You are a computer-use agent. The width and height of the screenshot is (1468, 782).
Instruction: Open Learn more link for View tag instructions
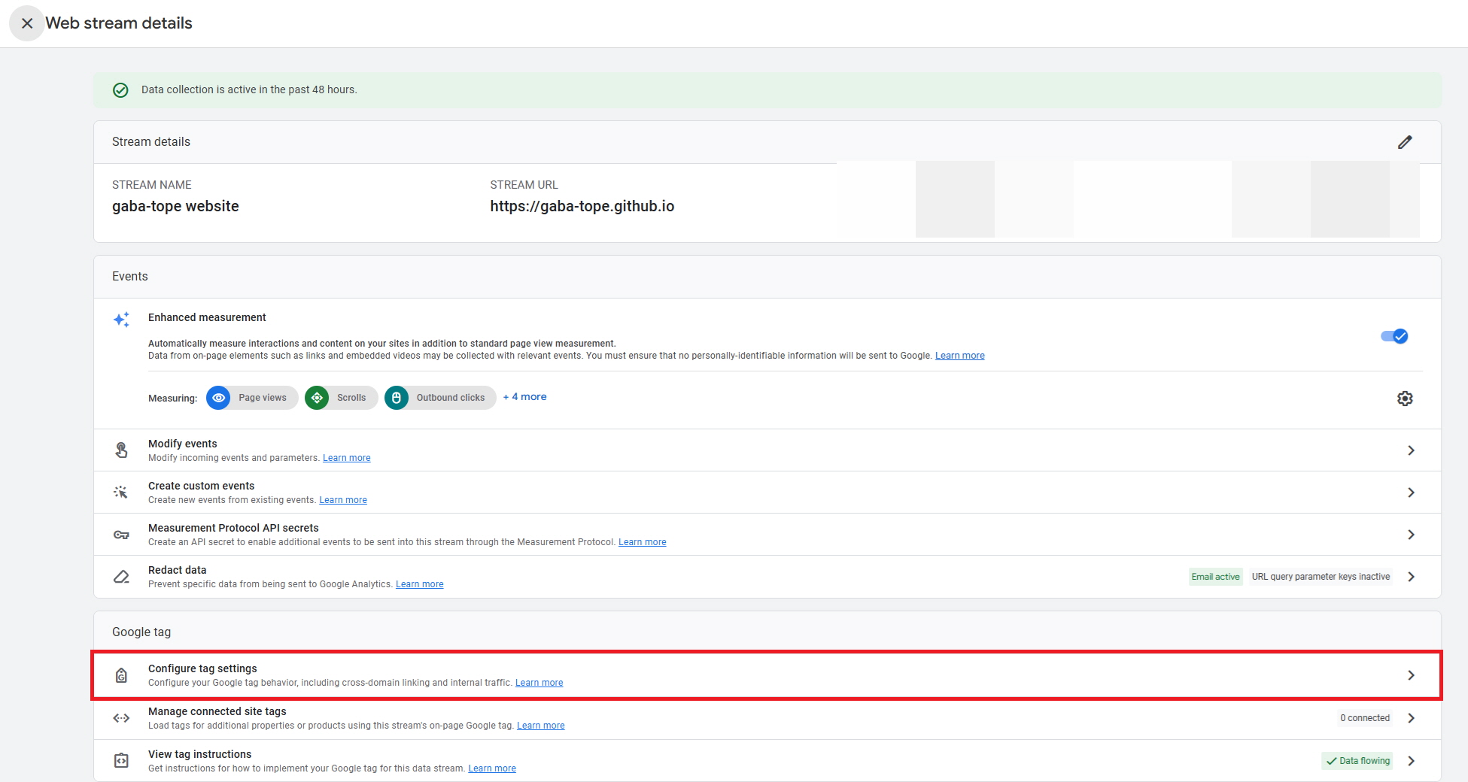tap(492, 768)
